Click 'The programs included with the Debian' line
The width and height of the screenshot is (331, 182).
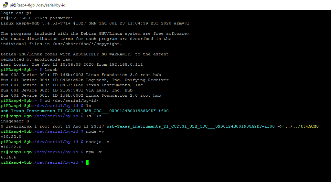[x=95, y=34]
